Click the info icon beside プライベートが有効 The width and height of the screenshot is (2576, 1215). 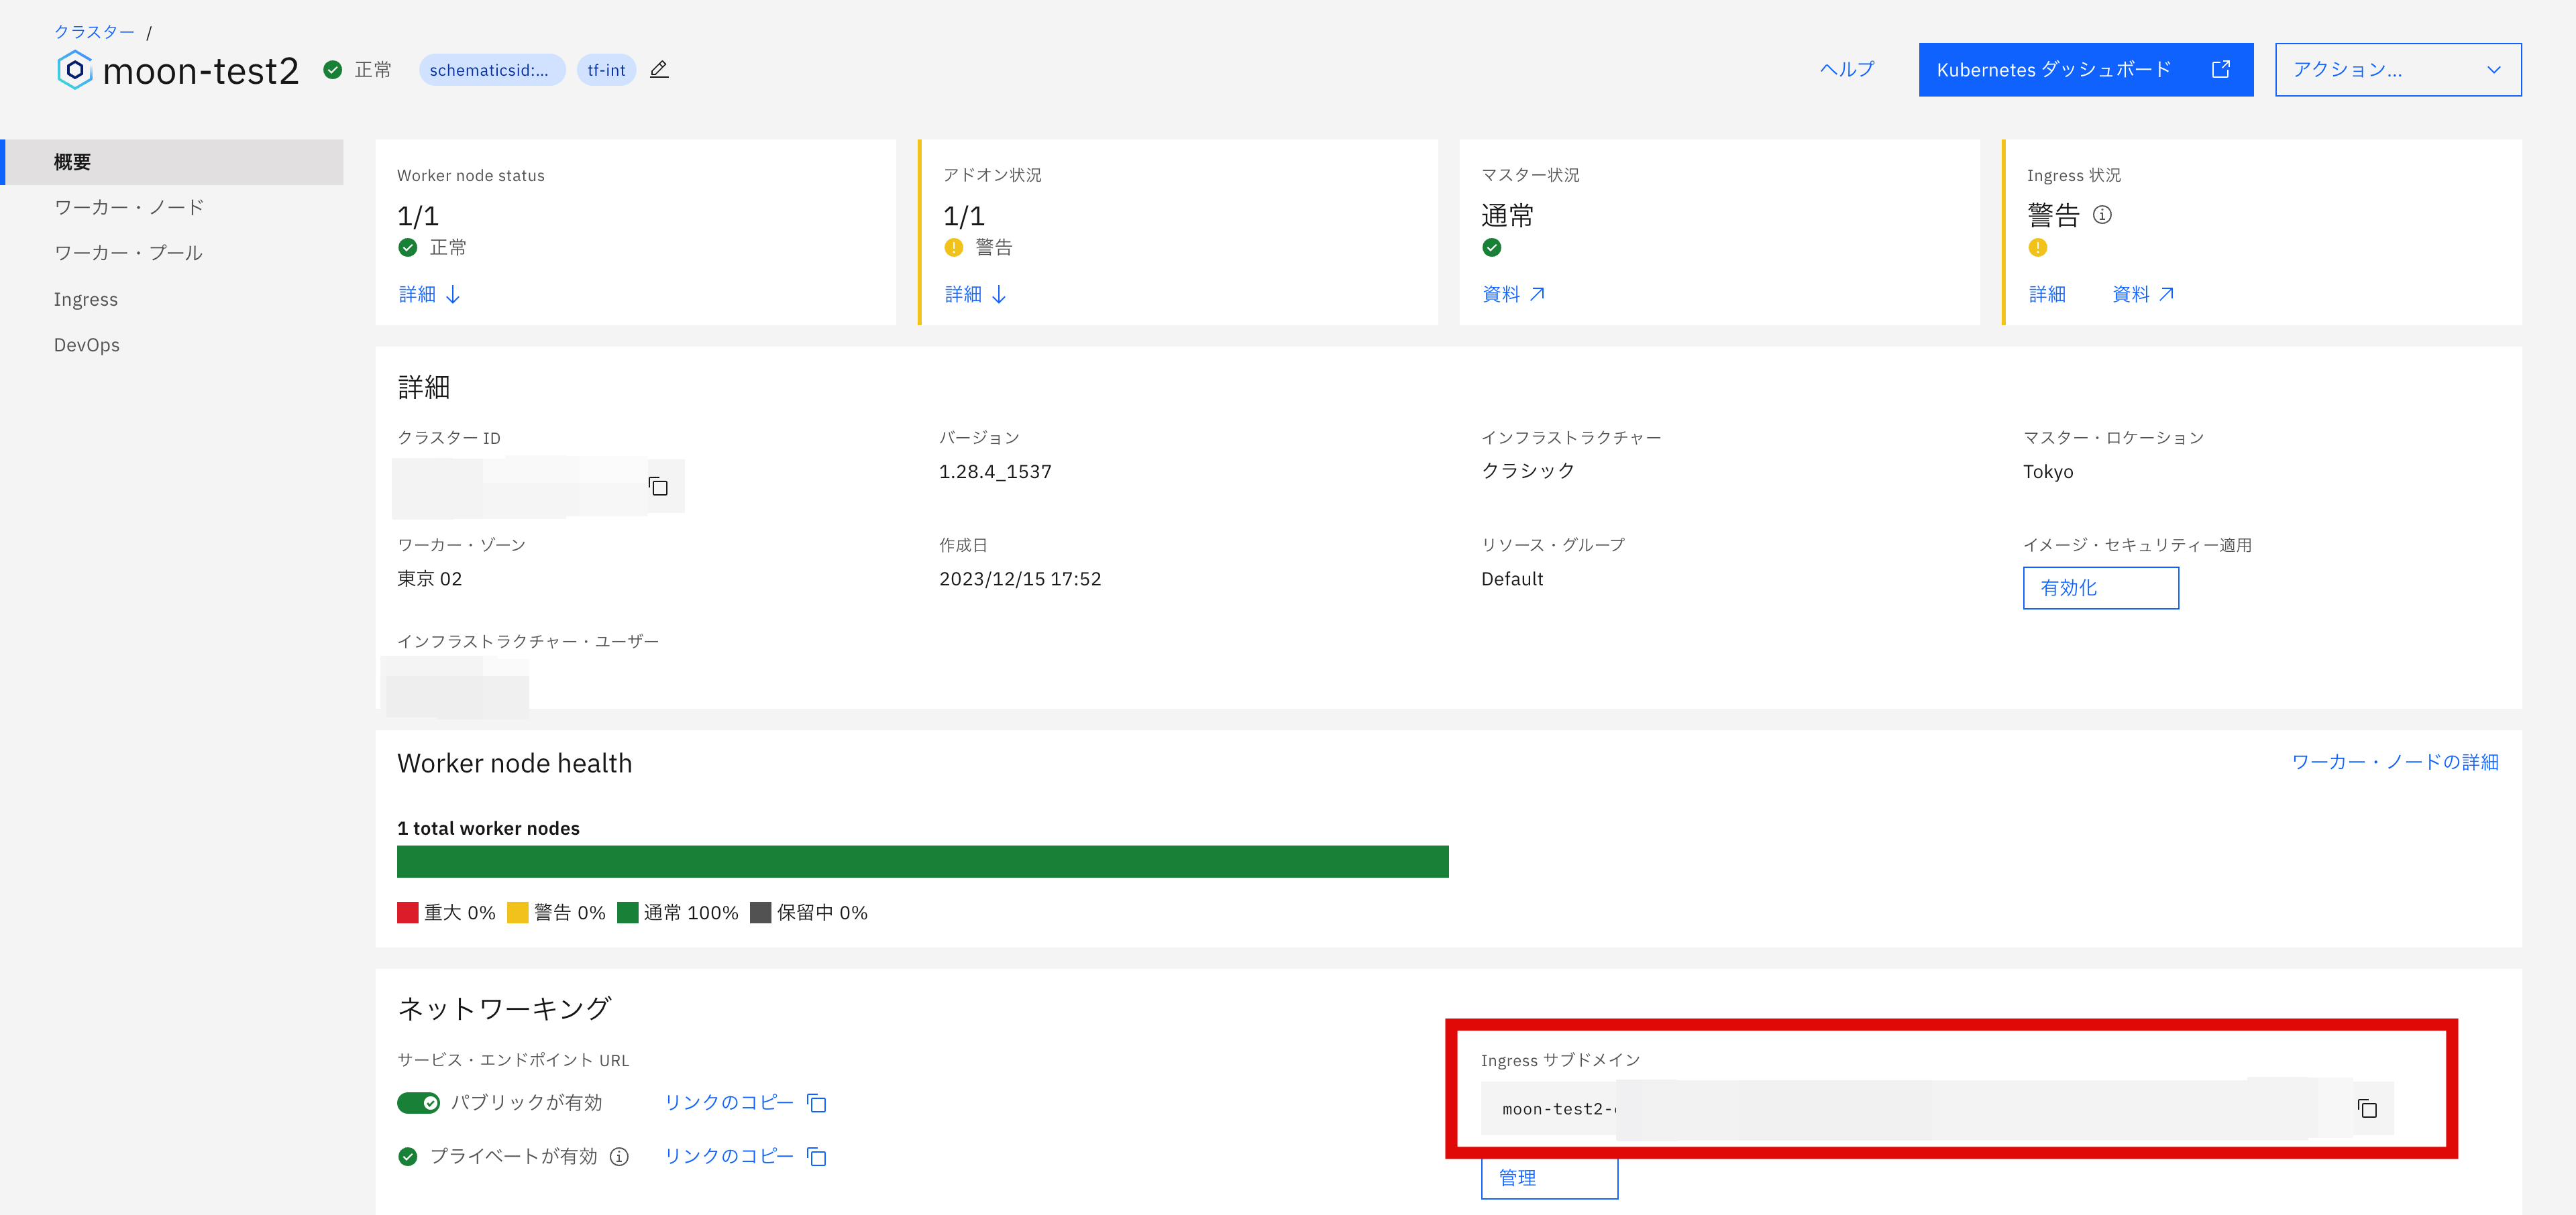(x=619, y=1156)
